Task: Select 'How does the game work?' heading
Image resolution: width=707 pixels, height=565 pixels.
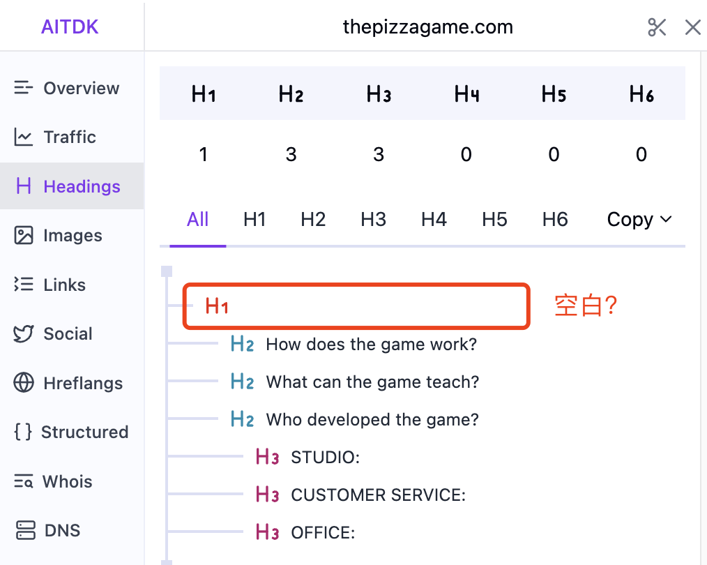Action: click(371, 345)
